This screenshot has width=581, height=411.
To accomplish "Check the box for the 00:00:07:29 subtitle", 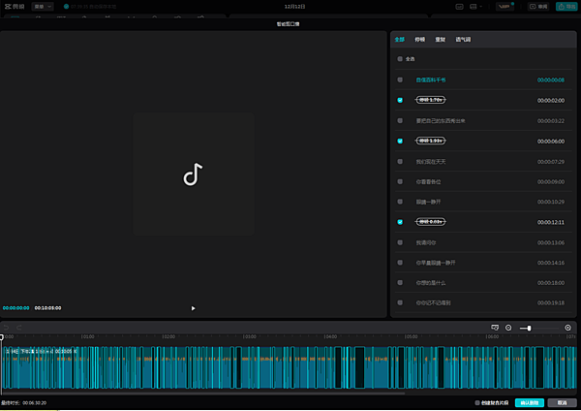I will point(399,161).
